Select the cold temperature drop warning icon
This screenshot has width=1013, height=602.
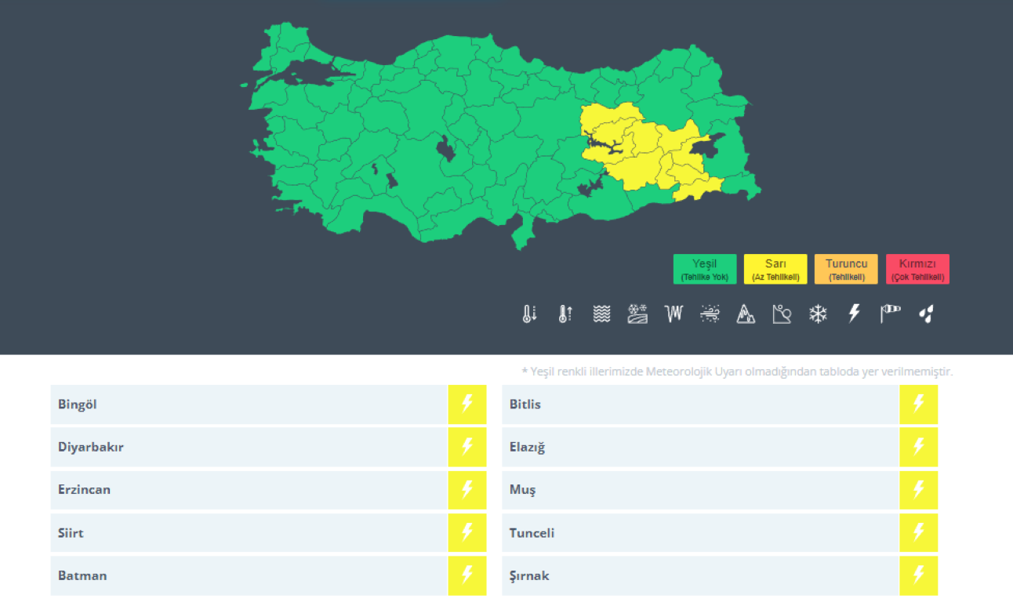529,314
